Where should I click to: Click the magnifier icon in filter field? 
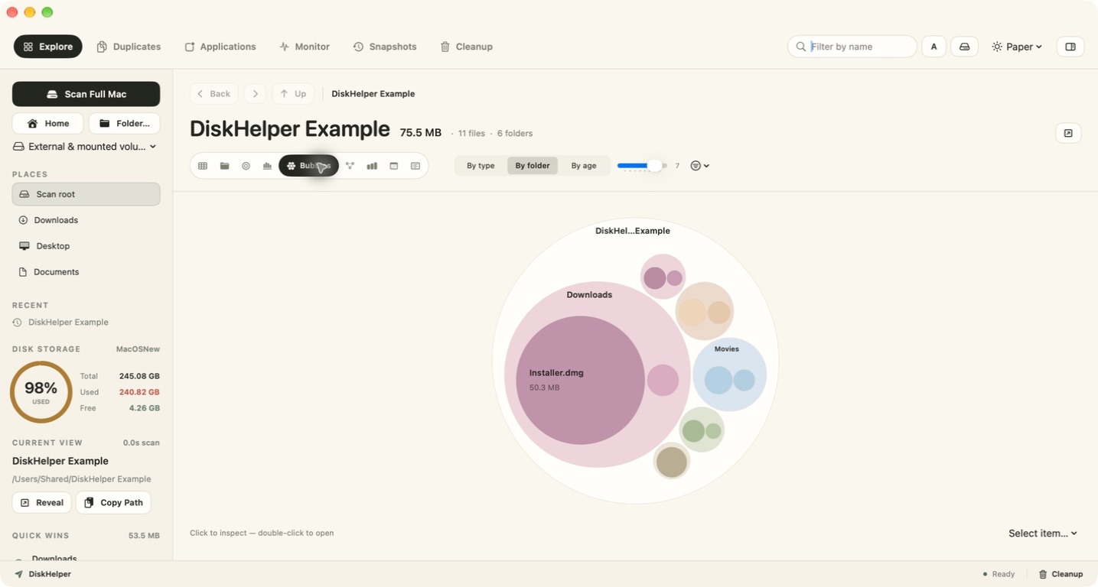pos(800,47)
